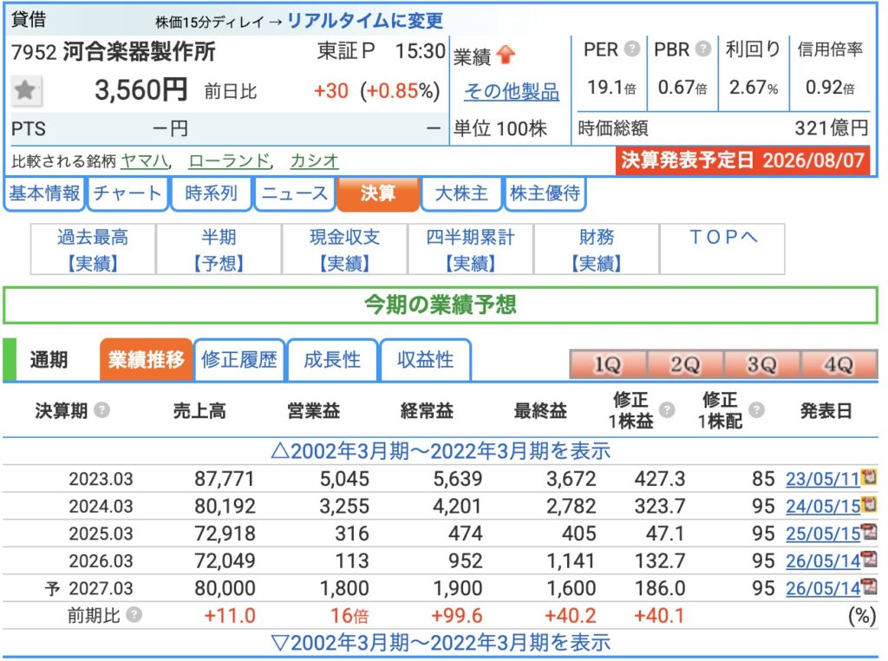Show 4Q quarterly results
Image resolution: width=888 pixels, height=661 pixels.
[x=839, y=364]
